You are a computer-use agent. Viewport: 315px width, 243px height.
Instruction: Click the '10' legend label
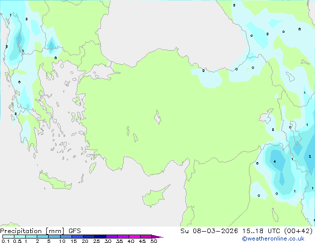[62, 241]
